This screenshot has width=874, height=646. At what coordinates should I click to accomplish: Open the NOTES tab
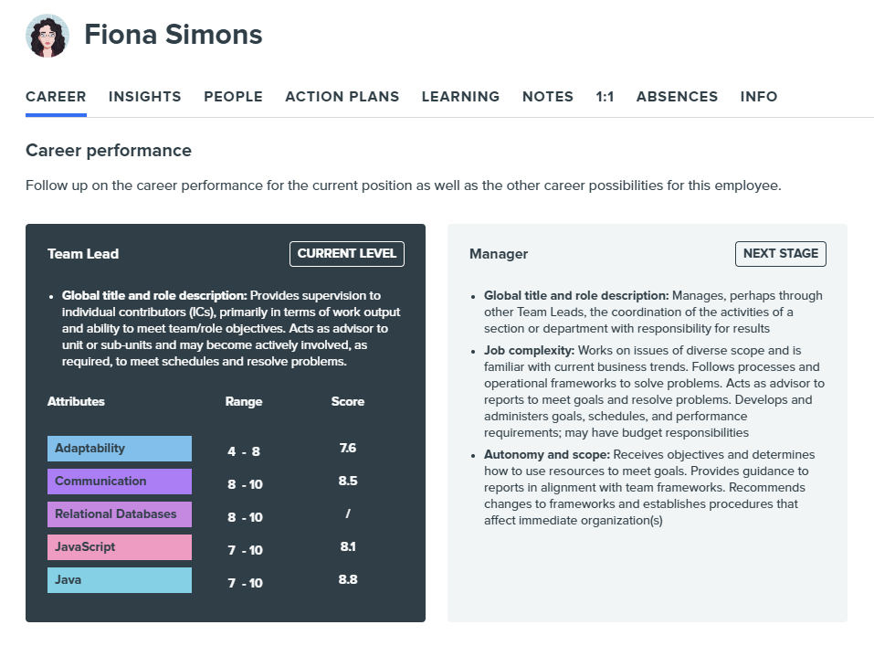point(547,96)
